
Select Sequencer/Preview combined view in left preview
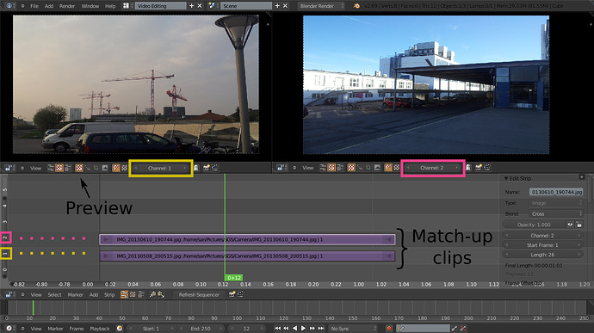click(68, 168)
